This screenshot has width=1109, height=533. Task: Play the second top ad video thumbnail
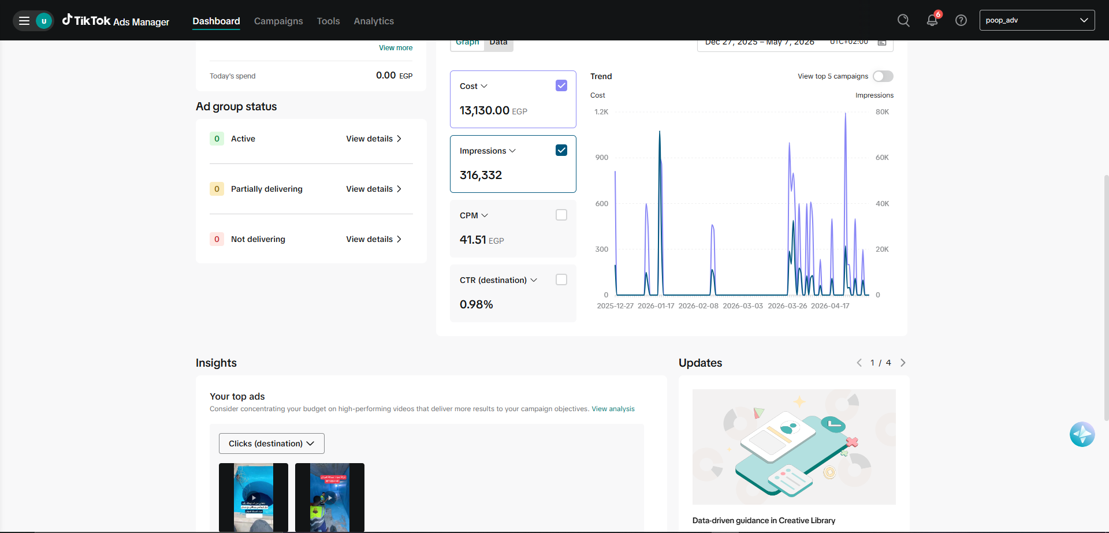(x=330, y=497)
